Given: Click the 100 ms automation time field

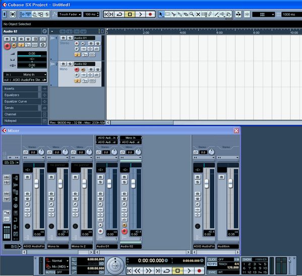Looking at the screenshot, I should [91, 15].
